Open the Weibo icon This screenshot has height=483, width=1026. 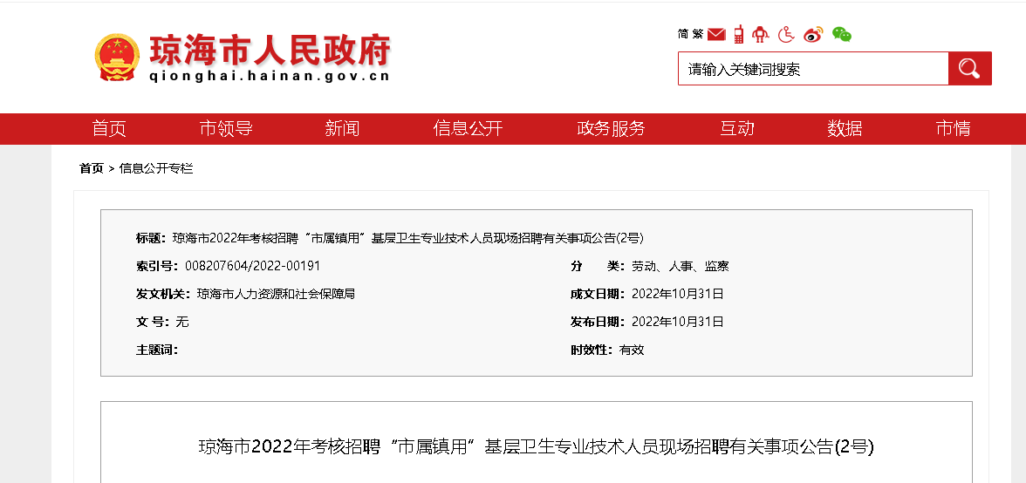(x=813, y=34)
